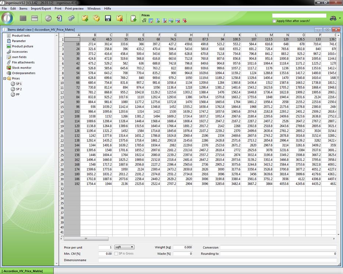Click the Dimensionname input field

point(217,260)
